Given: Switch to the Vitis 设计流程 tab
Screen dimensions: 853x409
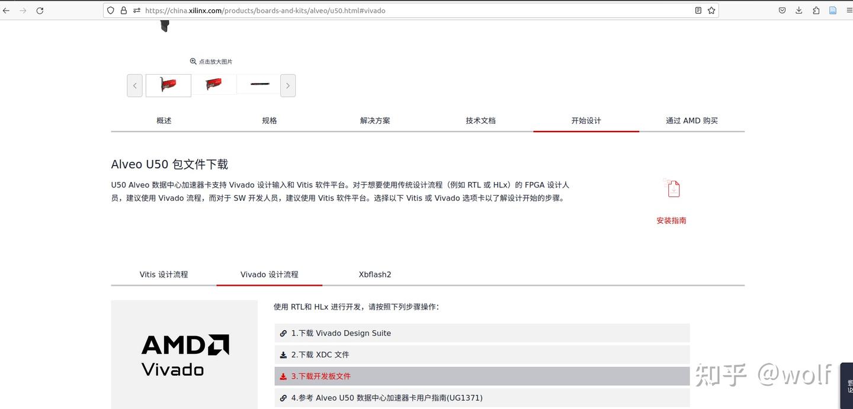Looking at the screenshot, I should click(x=163, y=274).
